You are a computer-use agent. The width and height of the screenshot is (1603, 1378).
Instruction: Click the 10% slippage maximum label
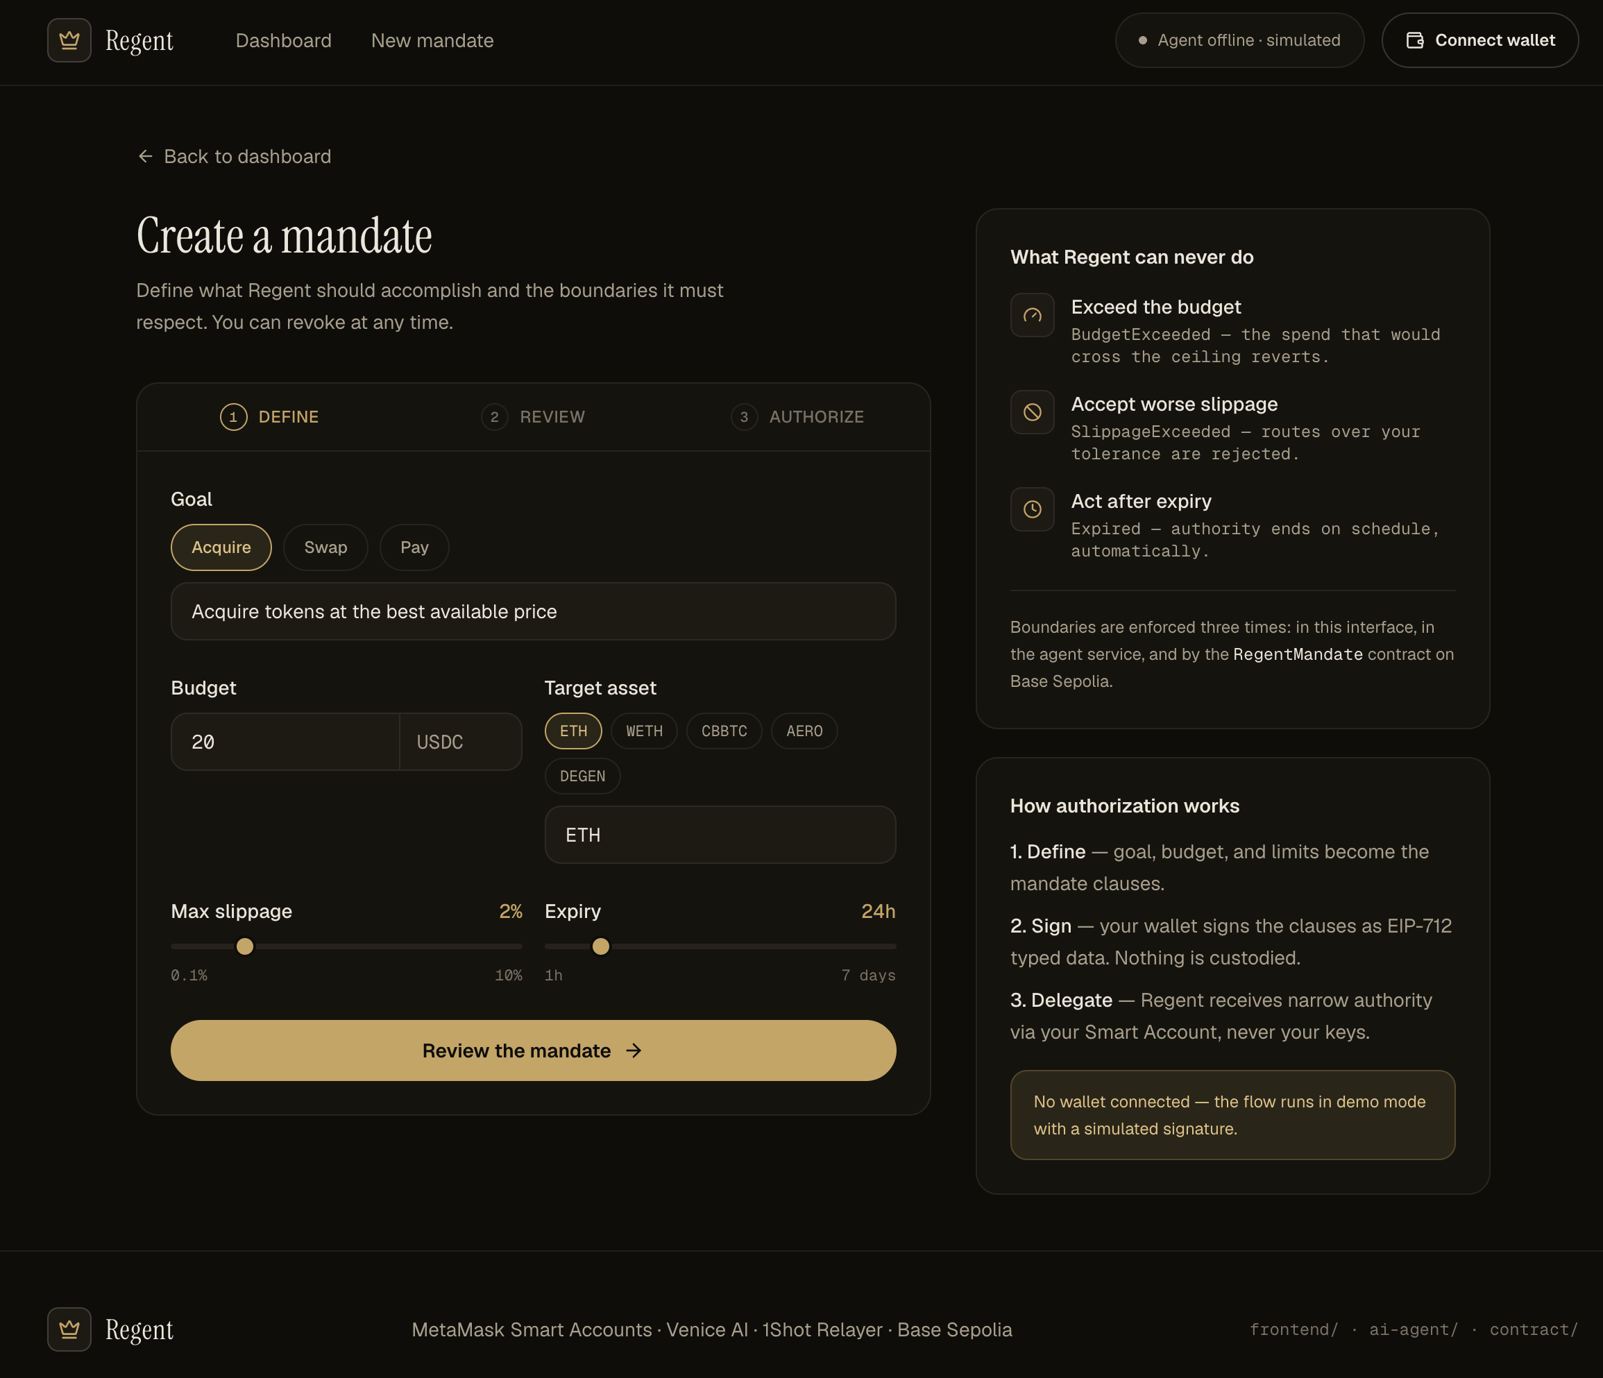tap(508, 975)
